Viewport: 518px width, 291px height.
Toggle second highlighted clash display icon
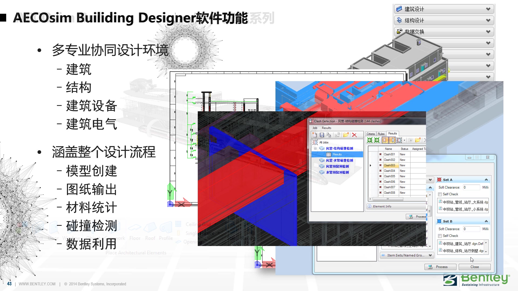pyautogui.click(x=392, y=140)
